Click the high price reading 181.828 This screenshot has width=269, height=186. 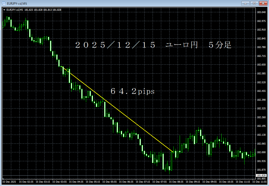pos(39,10)
